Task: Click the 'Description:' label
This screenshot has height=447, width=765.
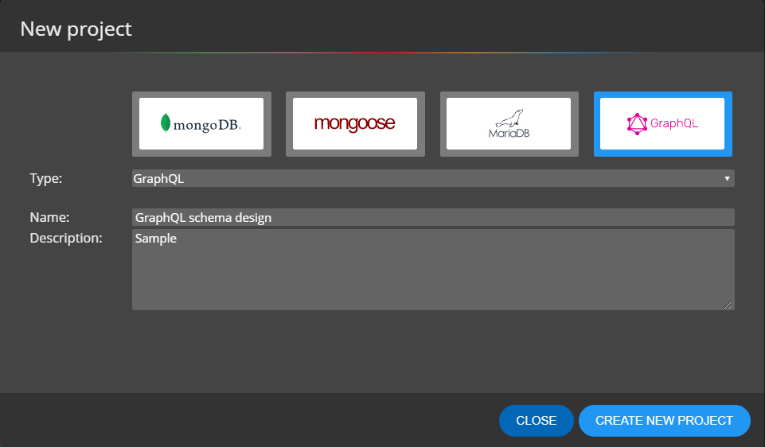Action: (x=66, y=238)
